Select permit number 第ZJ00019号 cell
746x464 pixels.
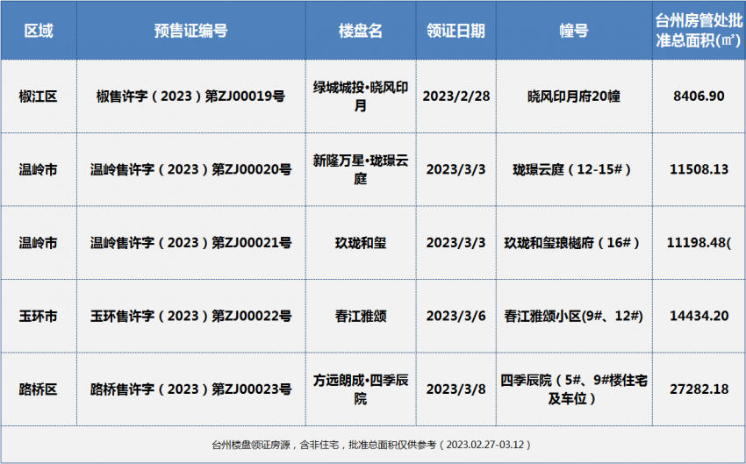click(x=190, y=96)
